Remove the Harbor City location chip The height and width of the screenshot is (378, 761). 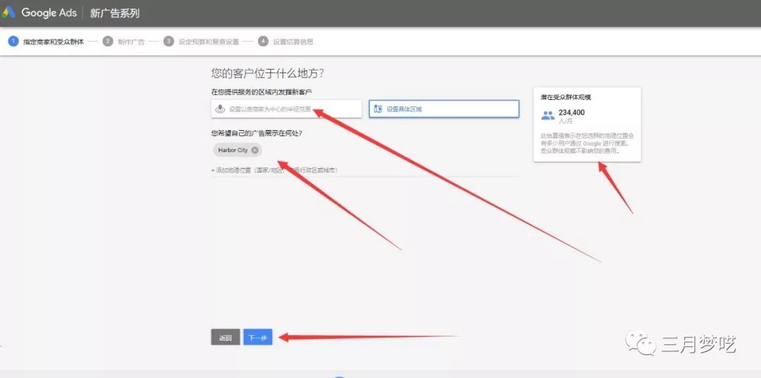tap(255, 150)
